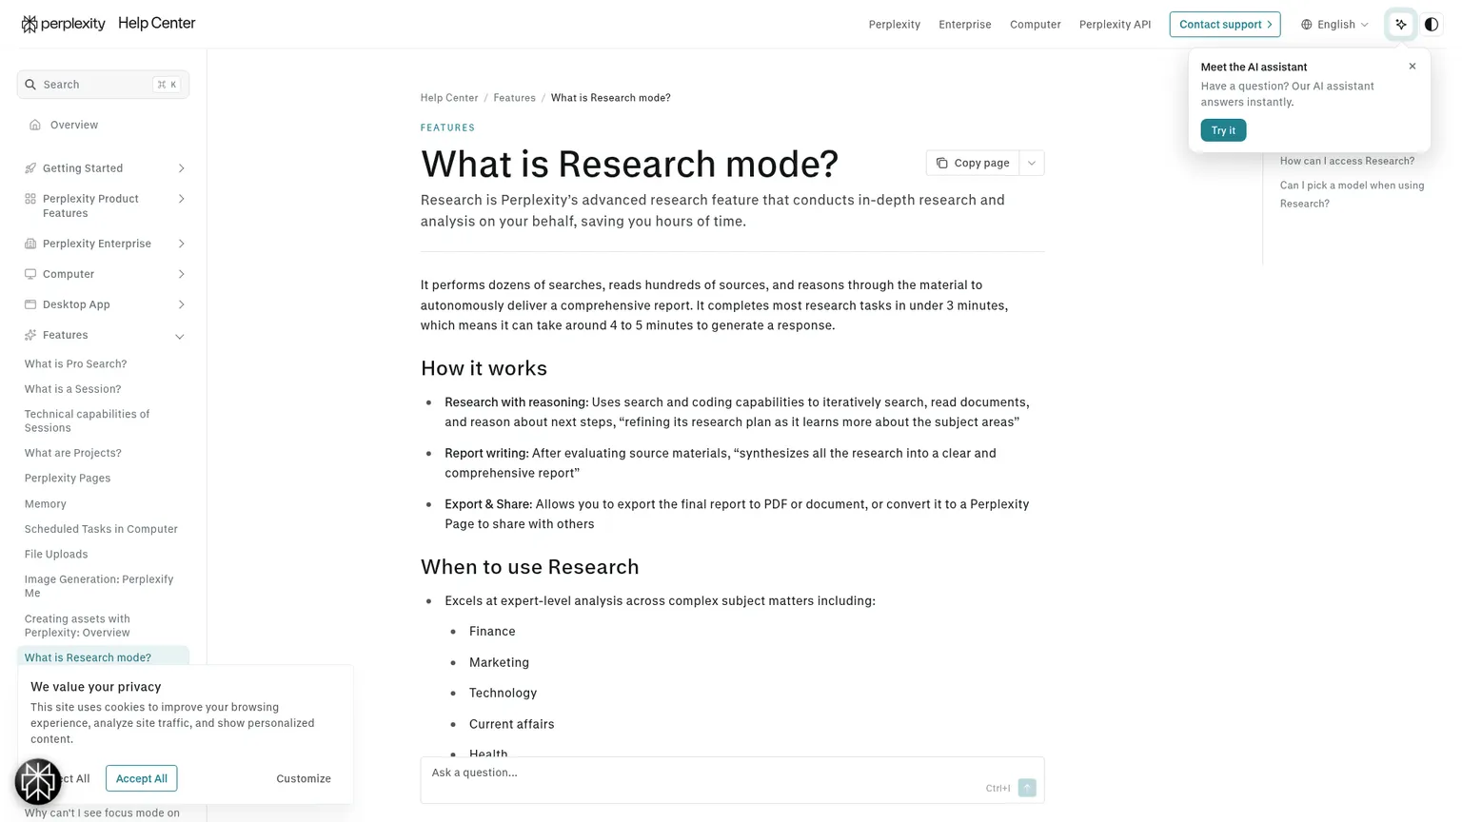The width and height of the screenshot is (1462, 822).
Task: Click the Try it button
Action: (1223, 130)
